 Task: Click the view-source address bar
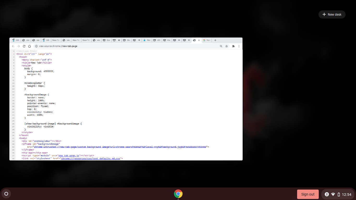pos(125,46)
